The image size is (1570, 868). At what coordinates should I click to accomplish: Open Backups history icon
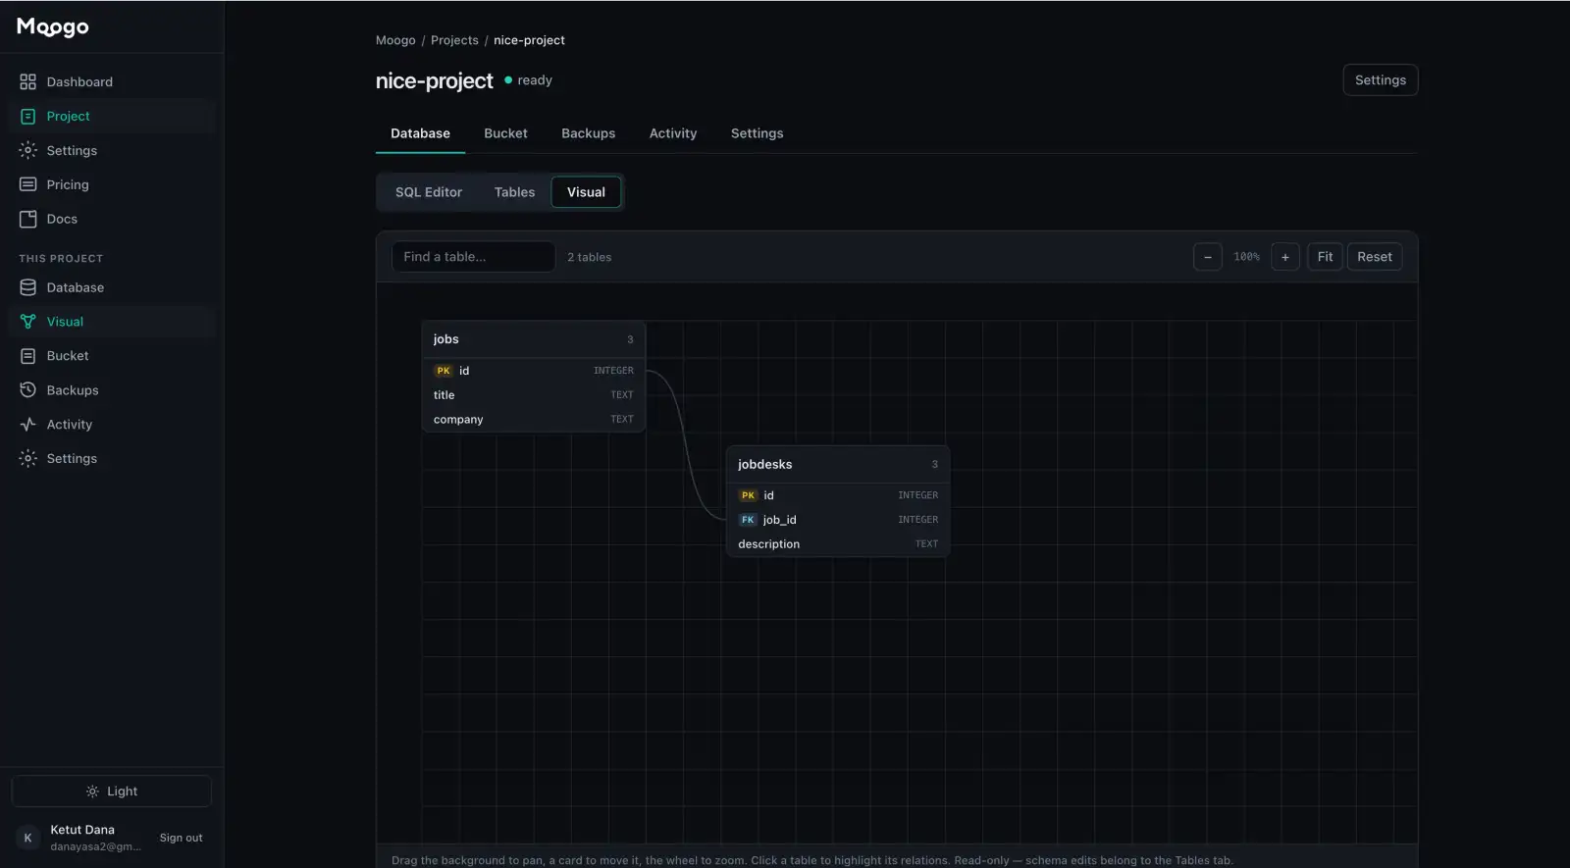pos(27,390)
